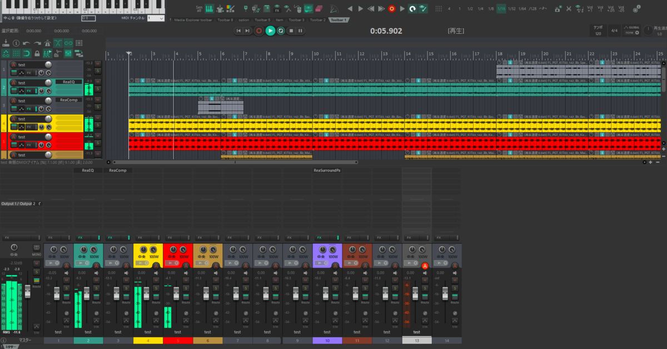Switch to the Item toolbar tab

(x=280, y=20)
